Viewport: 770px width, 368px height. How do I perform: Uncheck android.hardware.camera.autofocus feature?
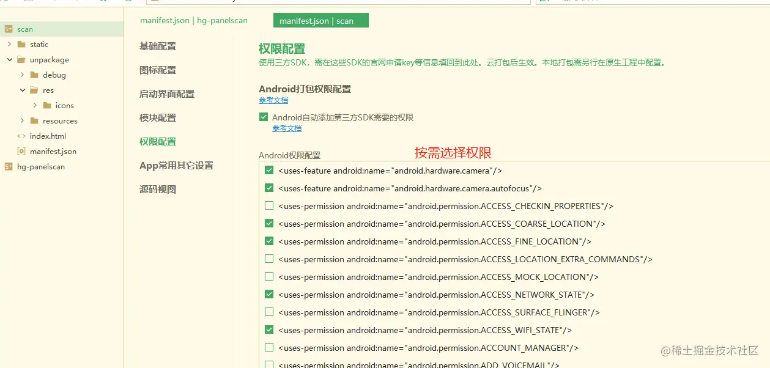click(269, 188)
